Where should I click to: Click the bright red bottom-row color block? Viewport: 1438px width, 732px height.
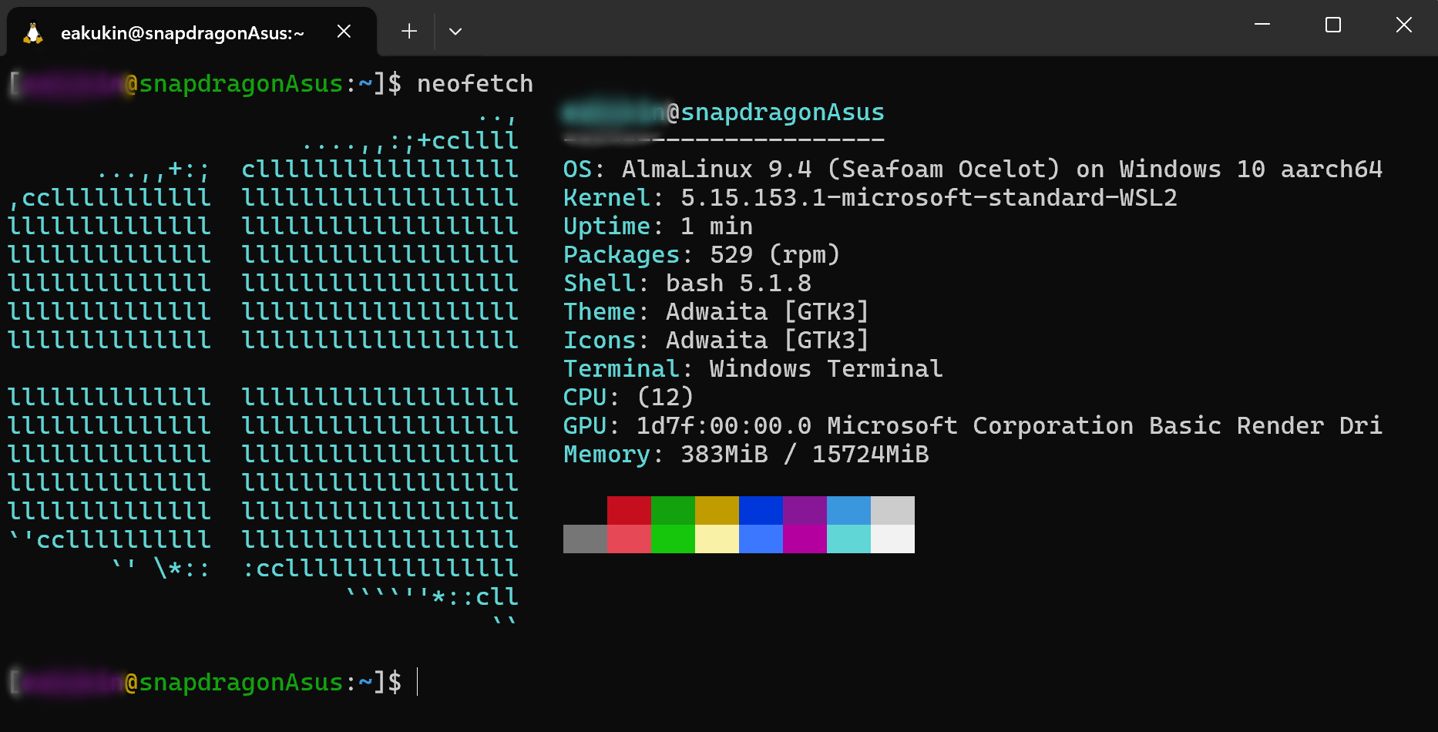point(629,539)
